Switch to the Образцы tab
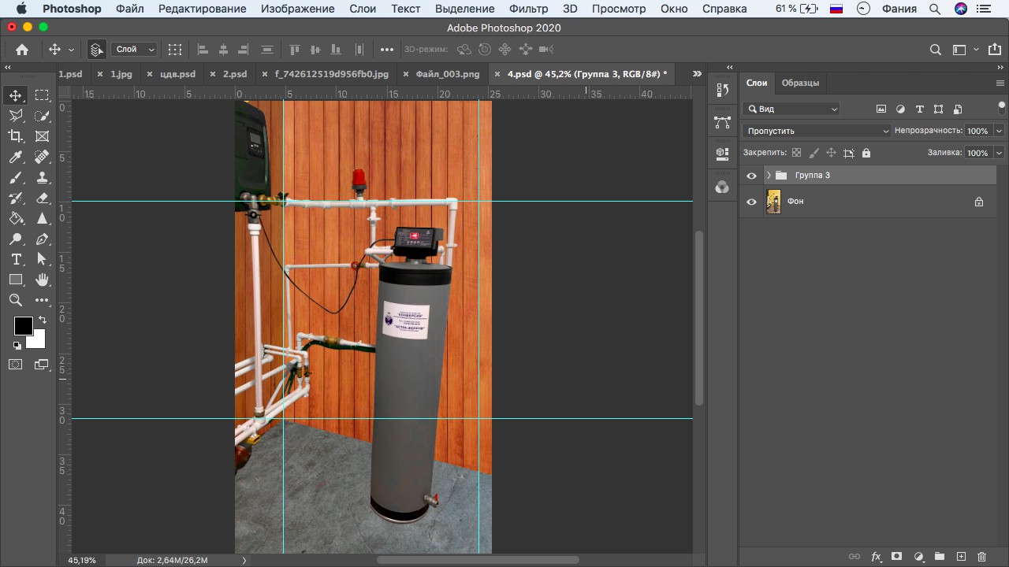Image resolution: width=1009 pixels, height=567 pixels. tap(800, 83)
